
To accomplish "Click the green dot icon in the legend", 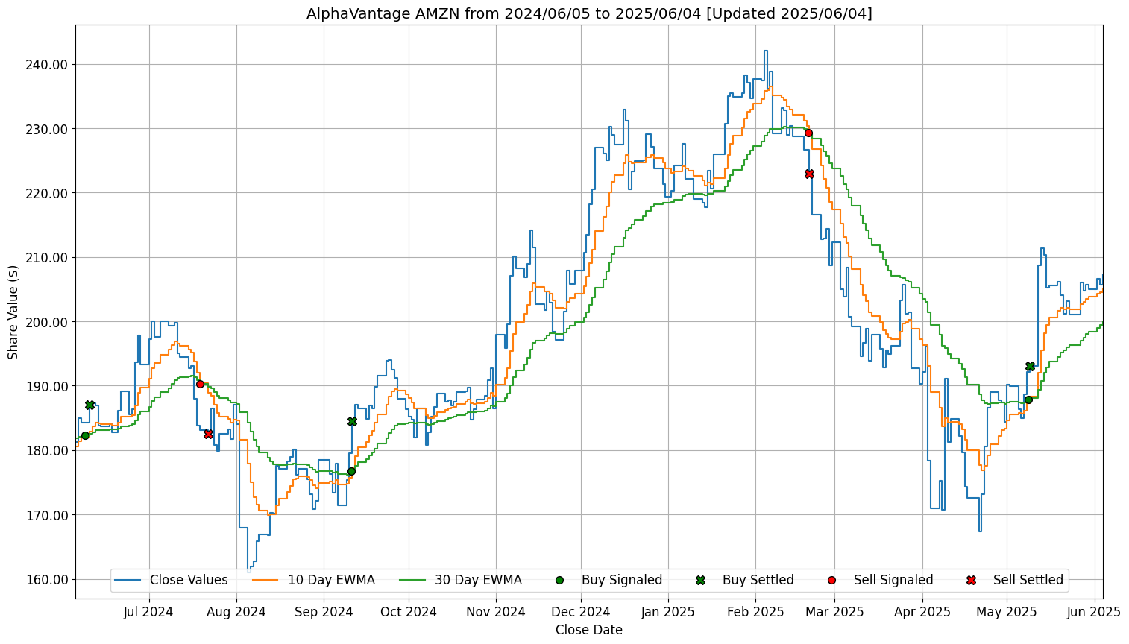I will click(560, 580).
